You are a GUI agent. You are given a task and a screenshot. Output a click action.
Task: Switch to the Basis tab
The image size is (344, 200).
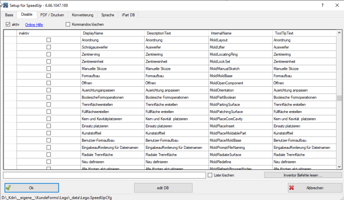tap(9, 15)
